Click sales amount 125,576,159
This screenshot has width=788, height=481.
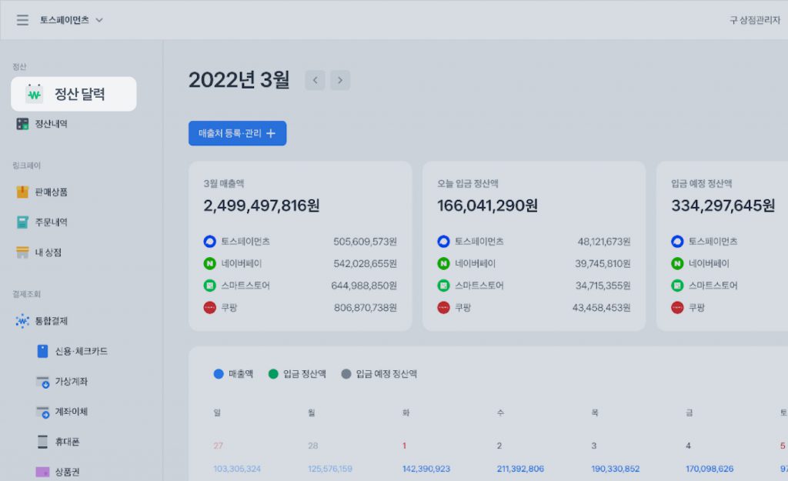point(330,469)
